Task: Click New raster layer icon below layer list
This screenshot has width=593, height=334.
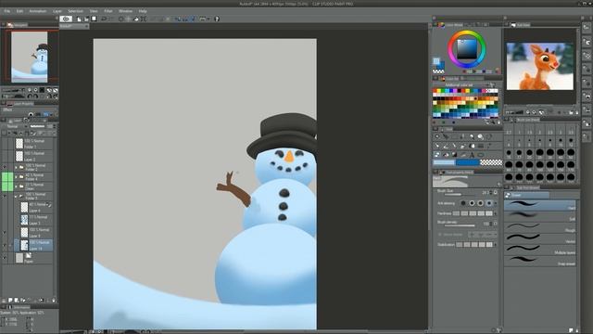Action: point(10,300)
